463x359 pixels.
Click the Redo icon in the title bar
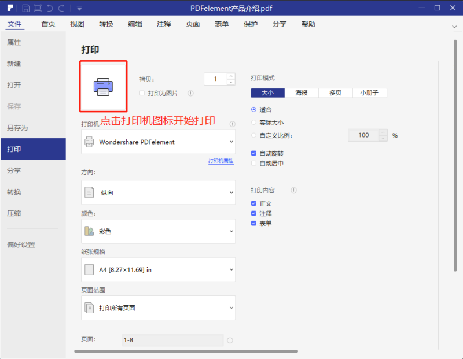tap(61, 8)
